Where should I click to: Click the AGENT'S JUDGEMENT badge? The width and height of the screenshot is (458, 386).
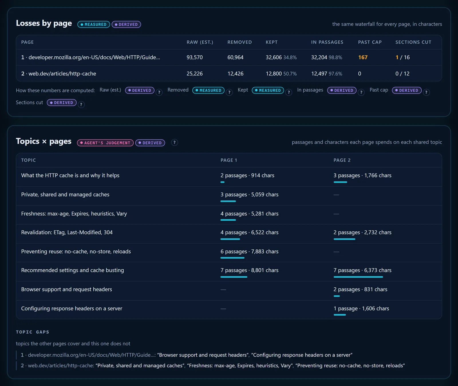[105, 143]
